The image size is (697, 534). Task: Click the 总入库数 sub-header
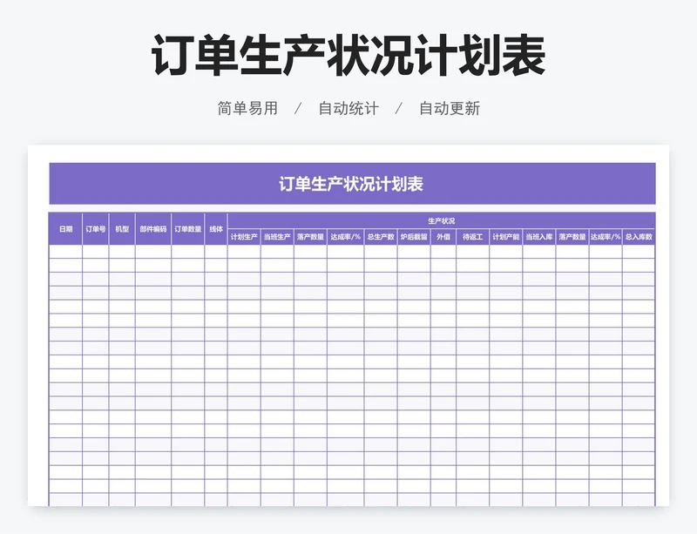point(639,237)
